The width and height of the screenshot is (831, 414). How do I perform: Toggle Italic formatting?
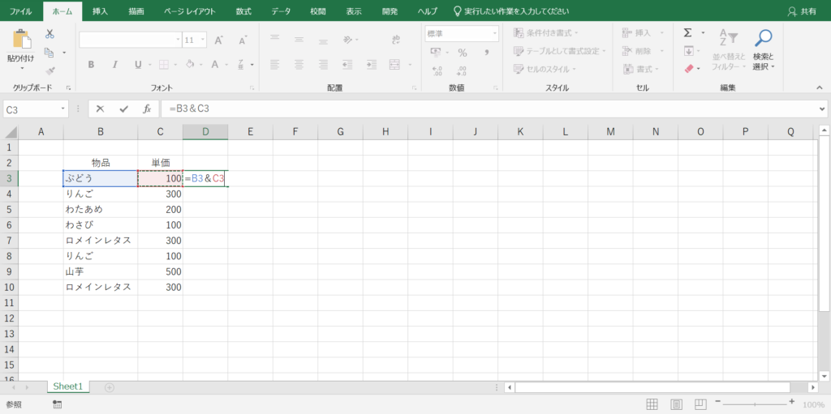(114, 65)
